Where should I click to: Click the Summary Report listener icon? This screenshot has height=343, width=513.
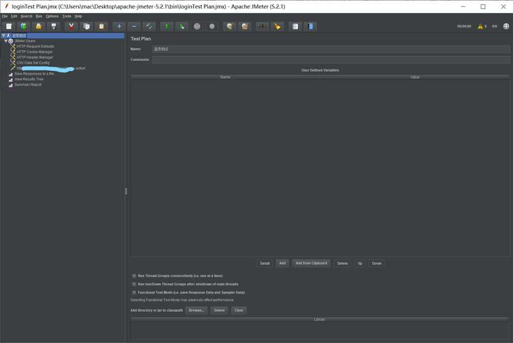tap(11, 85)
